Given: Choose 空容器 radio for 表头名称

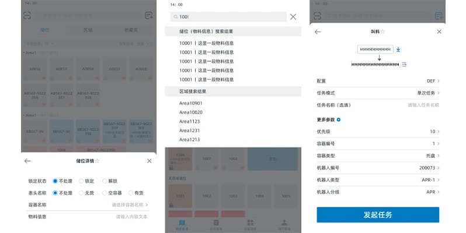Looking at the screenshot, I should [x=106, y=193].
